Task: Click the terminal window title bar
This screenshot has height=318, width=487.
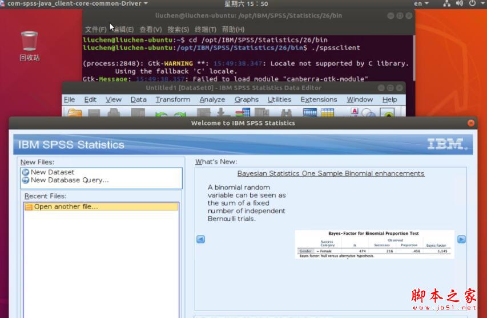Action: click(248, 15)
